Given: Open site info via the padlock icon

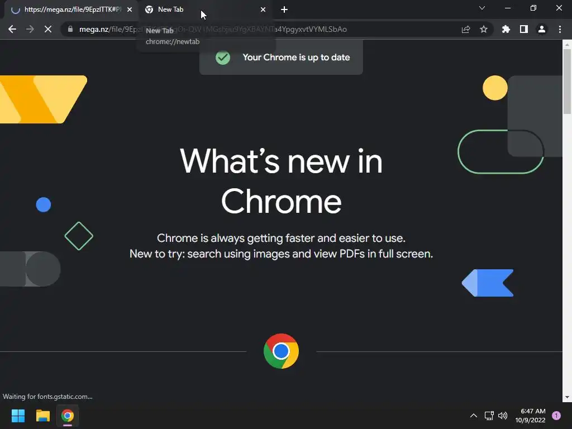Looking at the screenshot, I should tap(70, 29).
